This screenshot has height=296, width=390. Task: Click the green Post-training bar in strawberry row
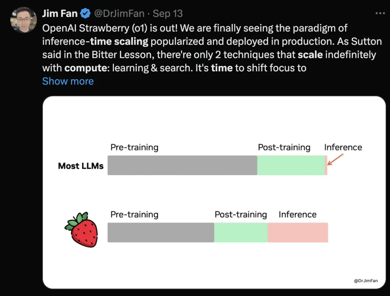(x=241, y=233)
